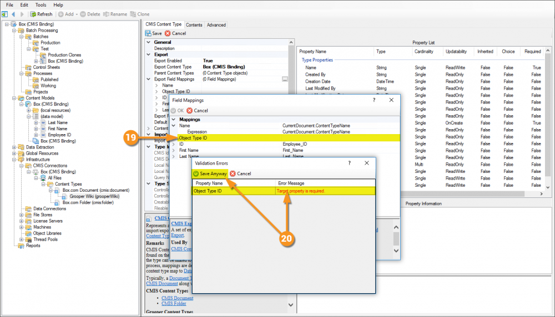The height and width of the screenshot is (317, 555).
Task: Select the CMIS Content Type tab
Action: (x=164, y=24)
